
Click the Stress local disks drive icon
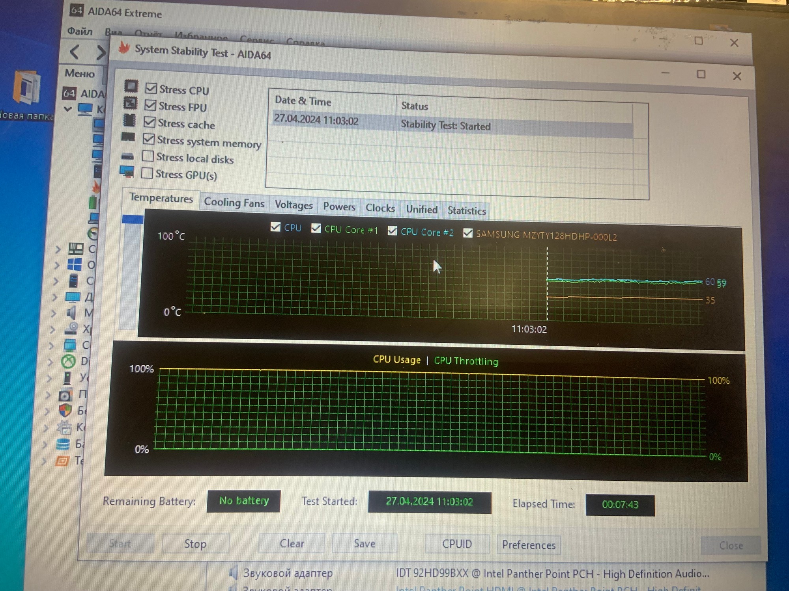click(x=127, y=156)
